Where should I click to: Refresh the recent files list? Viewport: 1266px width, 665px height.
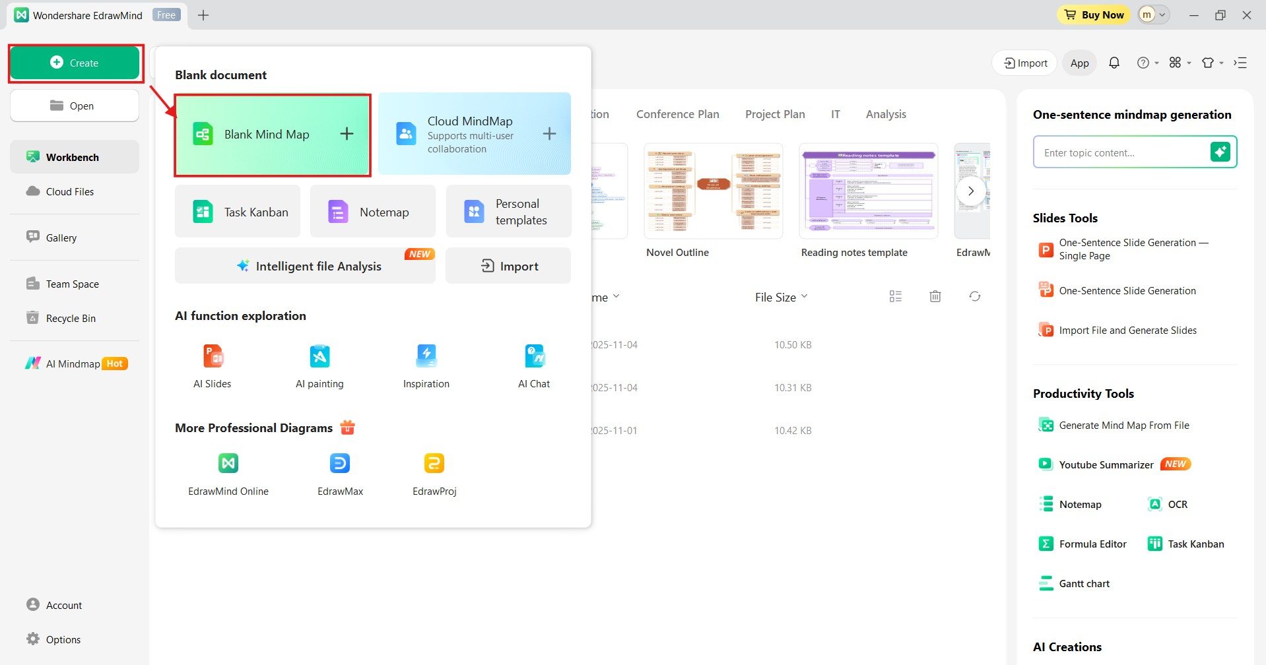click(975, 296)
